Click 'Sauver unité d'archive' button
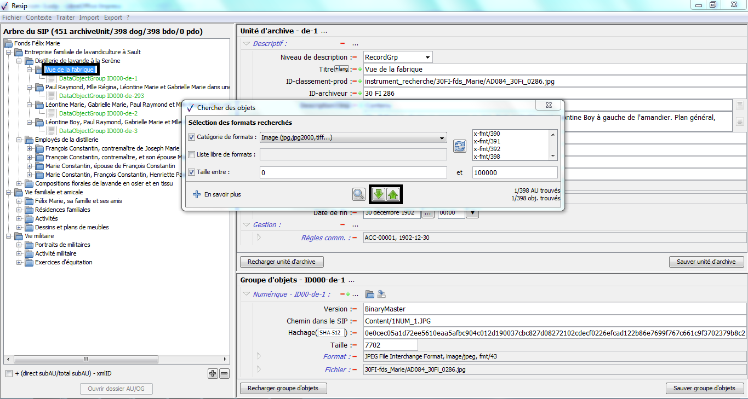748x399 pixels. click(706, 262)
